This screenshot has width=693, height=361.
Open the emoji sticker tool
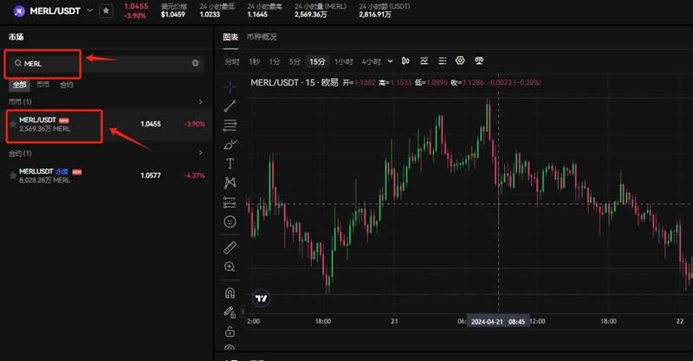coord(230,222)
